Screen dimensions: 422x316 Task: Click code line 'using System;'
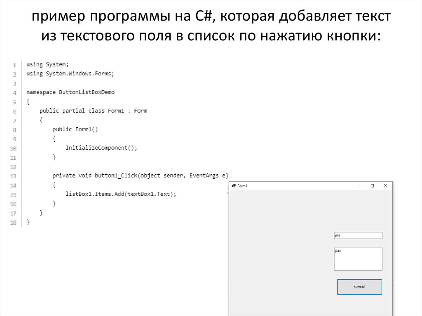point(47,65)
